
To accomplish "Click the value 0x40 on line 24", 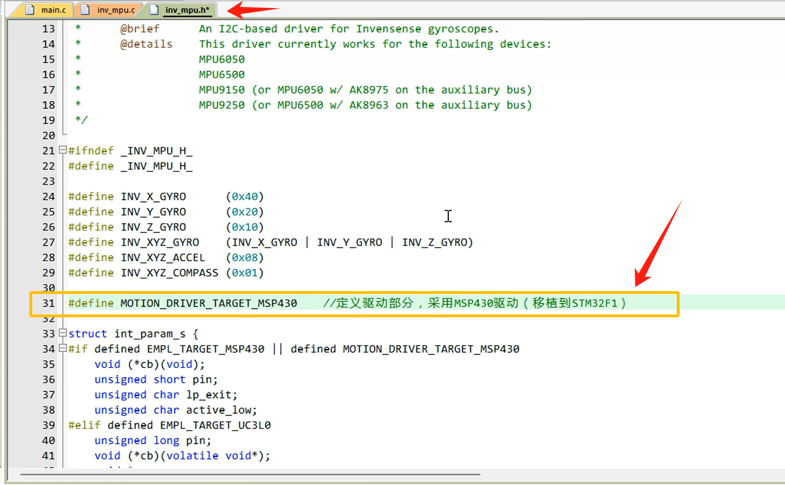I will tap(245, 197).
